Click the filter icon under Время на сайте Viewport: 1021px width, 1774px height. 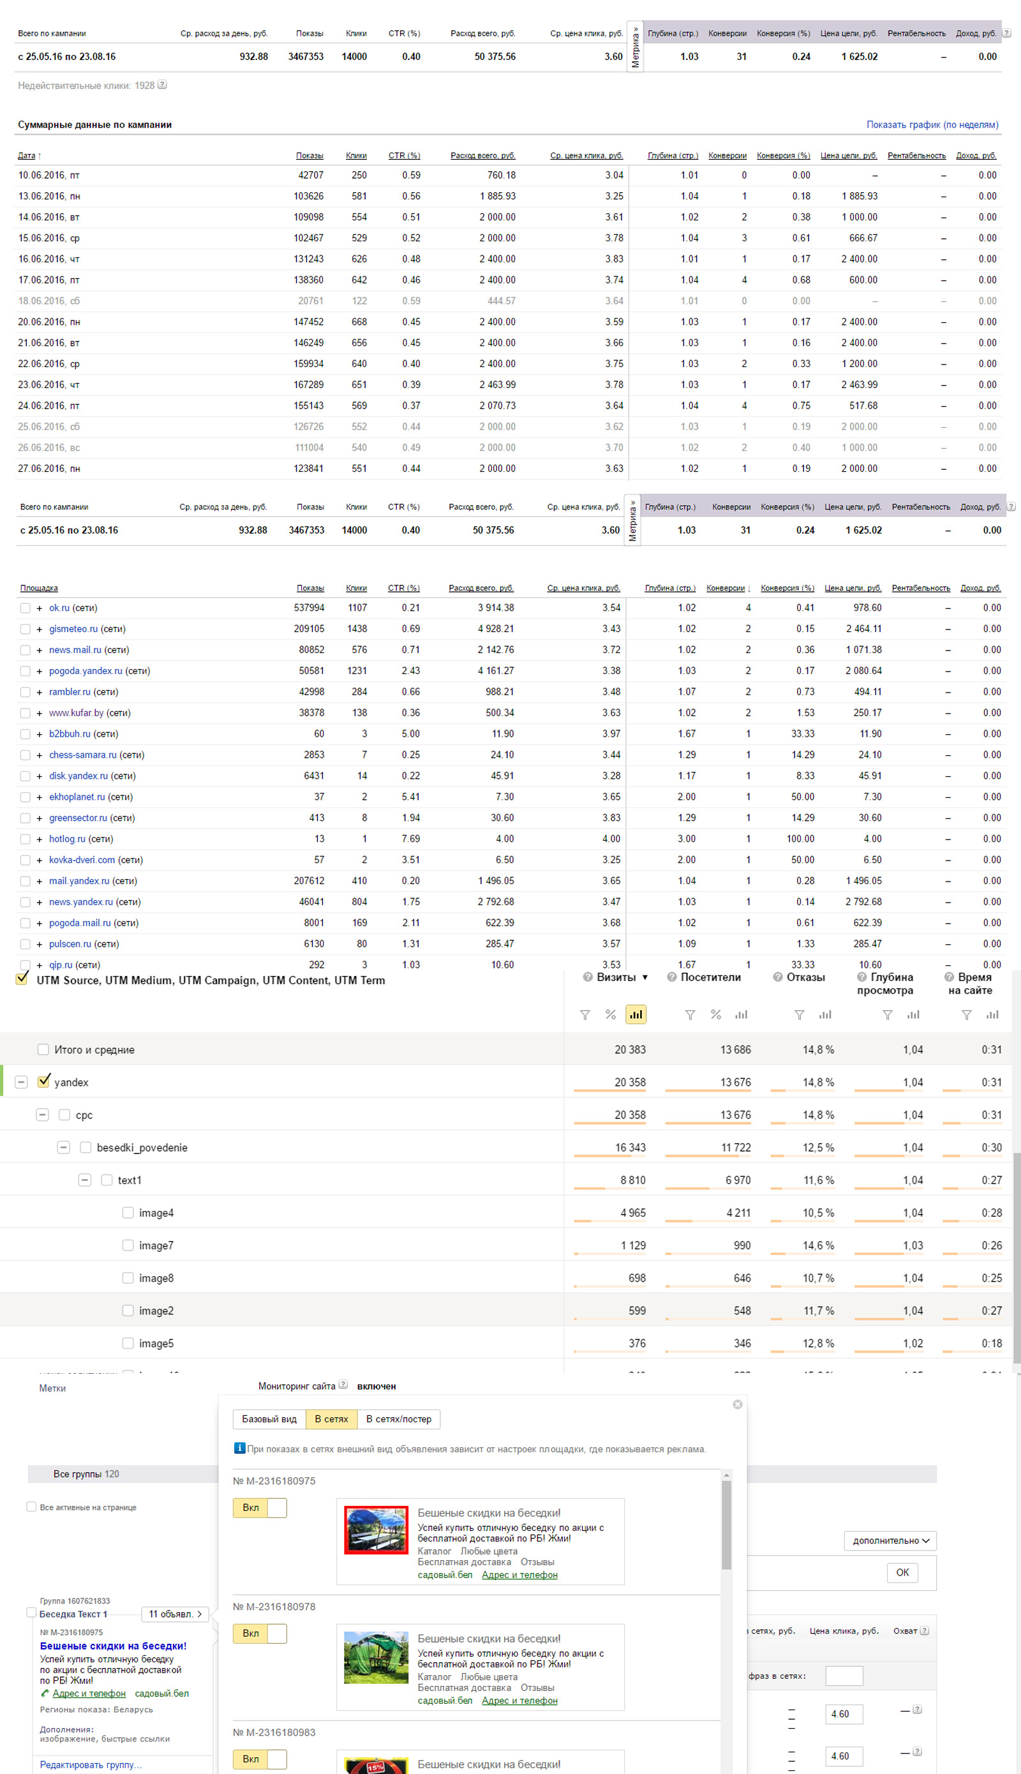click(x=966, y=1014)
